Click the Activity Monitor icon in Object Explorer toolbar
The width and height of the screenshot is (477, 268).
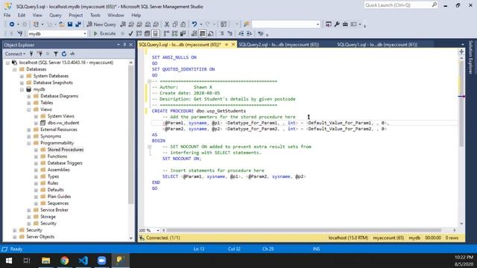pos(72,54)
